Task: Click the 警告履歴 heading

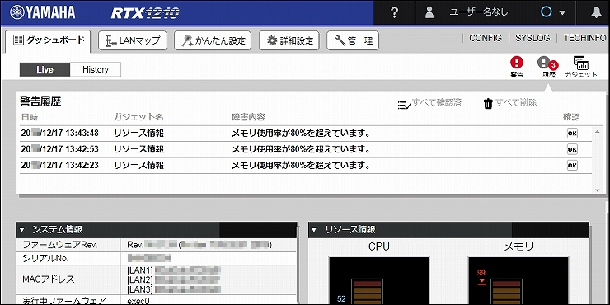Action: (x=41, y=102)
